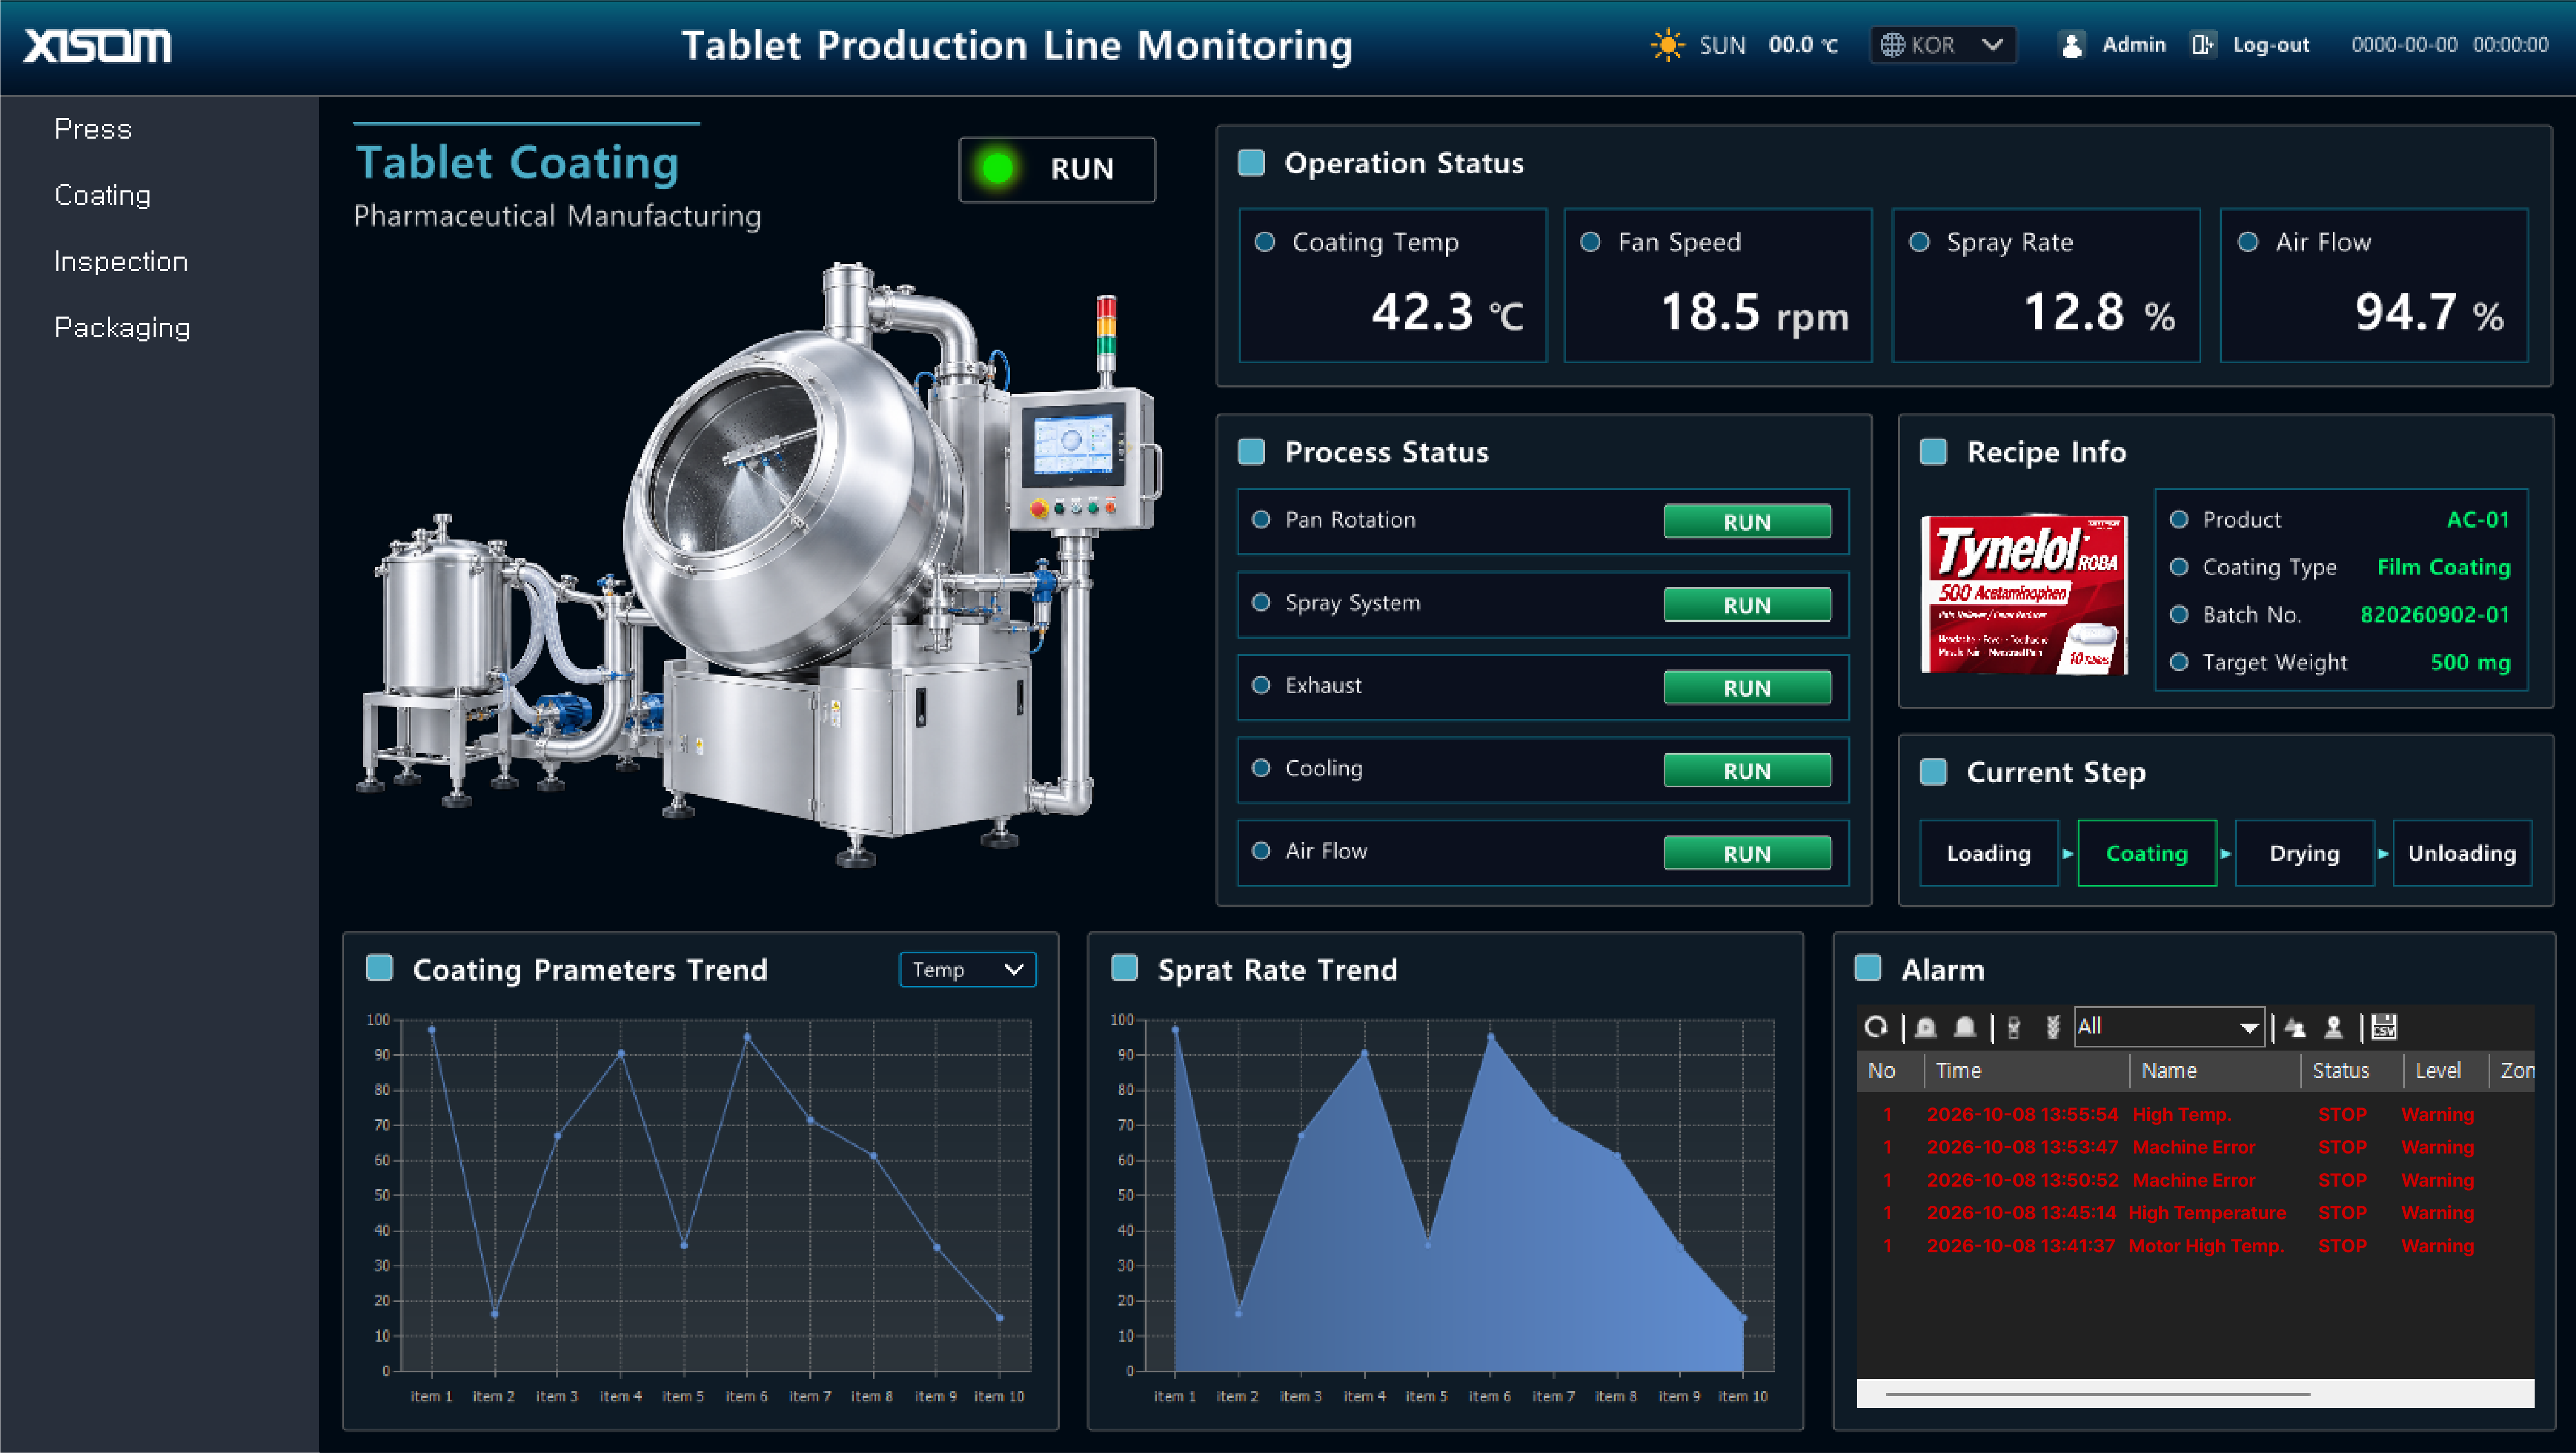Click the alarm bell icon with play symbol

pyautogui.click(x=1926, y=1027)
